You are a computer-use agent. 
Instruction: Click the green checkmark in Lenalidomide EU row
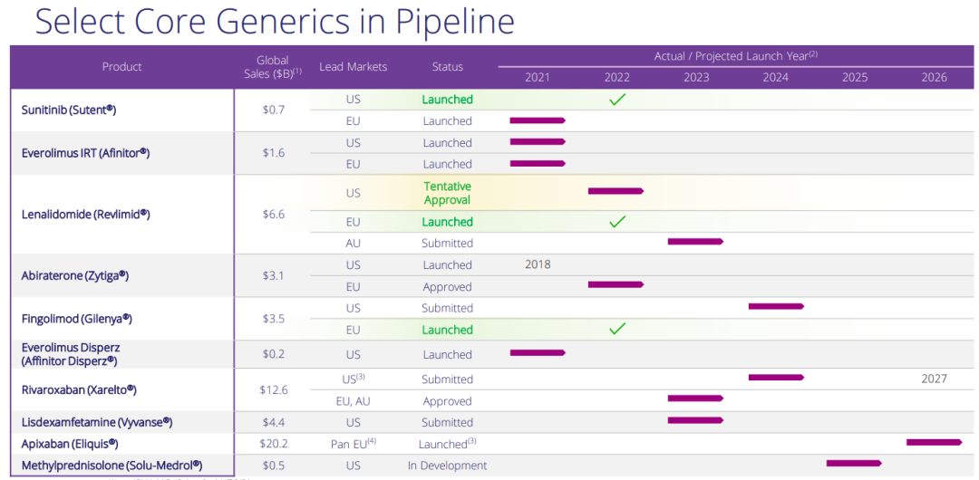click(617, 221)
